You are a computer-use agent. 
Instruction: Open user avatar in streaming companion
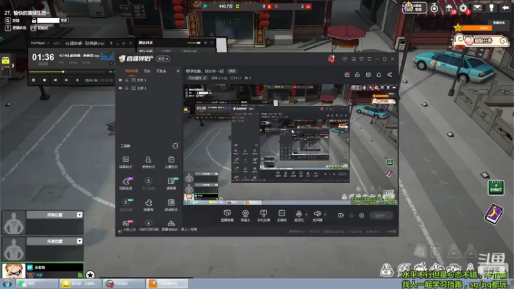(x=332, y=59)
